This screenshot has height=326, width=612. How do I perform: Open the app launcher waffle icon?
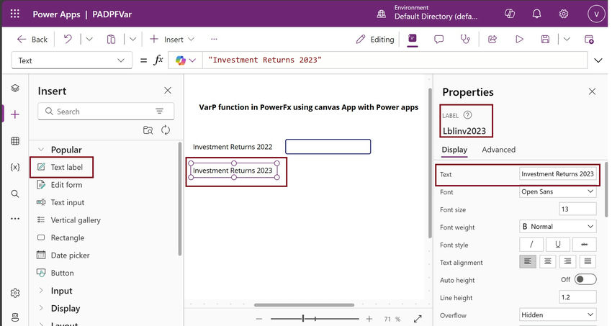tap(15, 14)
